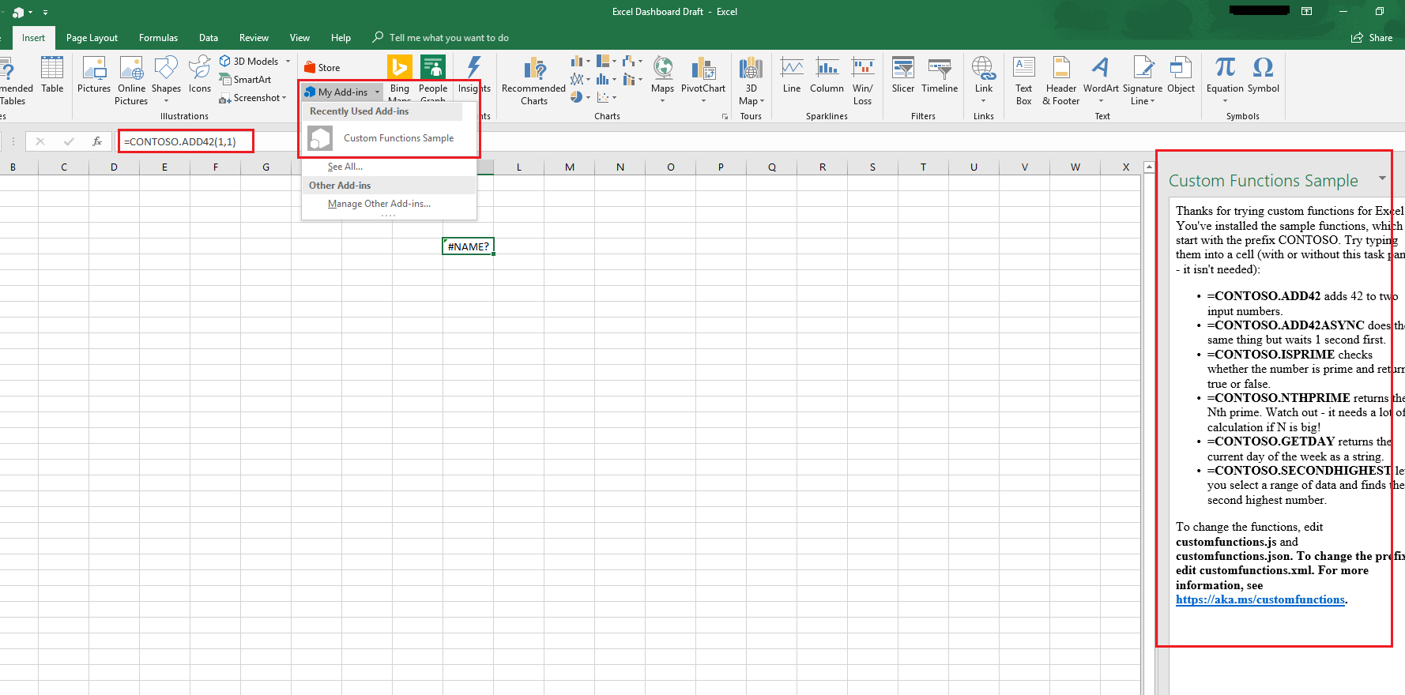Insert a Line sparkline
The width and height of the screenshot is (1405, 695).
click(x=792, y=76)
